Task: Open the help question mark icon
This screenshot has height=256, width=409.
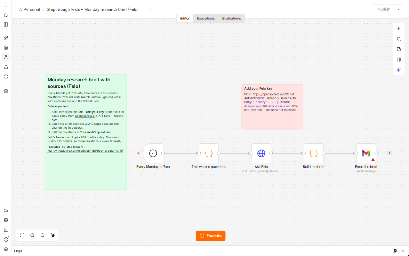Action: [6, 239]
